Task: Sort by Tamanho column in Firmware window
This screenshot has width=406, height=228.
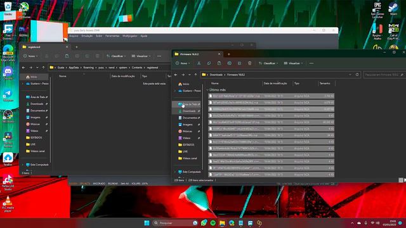Action: pos(325,84)
